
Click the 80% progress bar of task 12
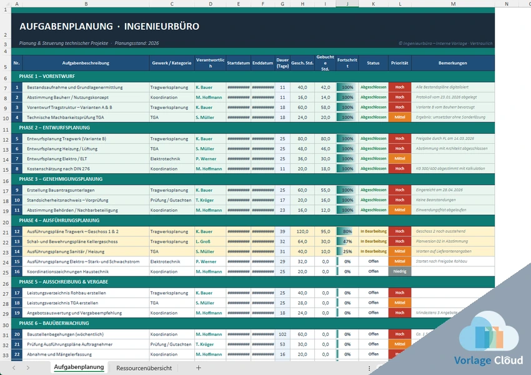(x=347, y=231)
